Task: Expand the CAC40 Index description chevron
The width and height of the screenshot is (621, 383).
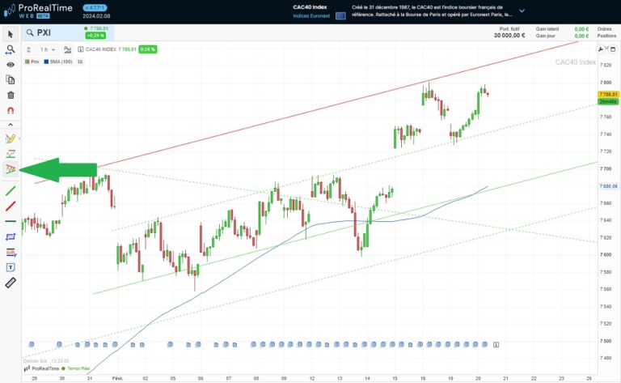Action: [x=522, y=11]
